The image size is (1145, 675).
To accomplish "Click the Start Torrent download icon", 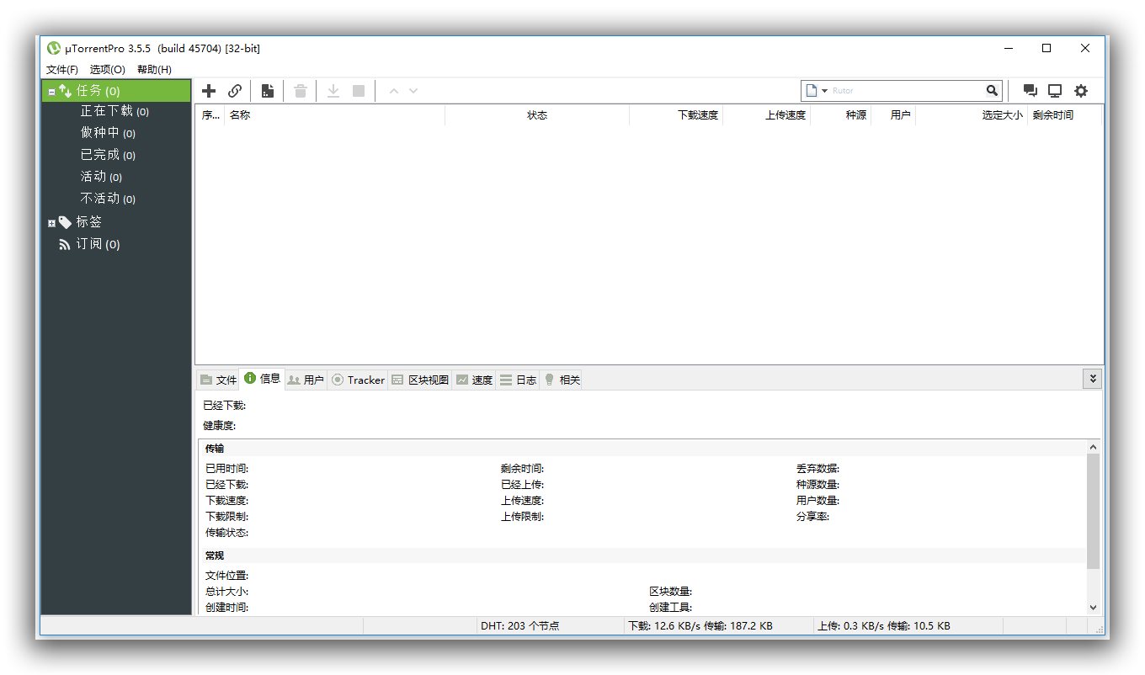I will point(333,90).
